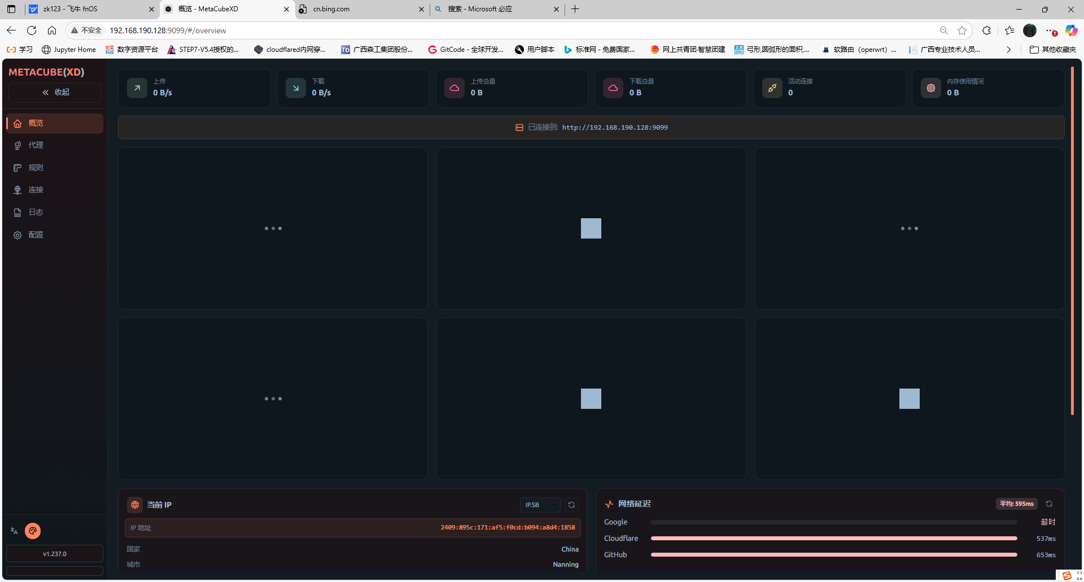Click the Cloudflare latency bar
Viewport: 1084px width, 582px height.
[x=834, y=539]
